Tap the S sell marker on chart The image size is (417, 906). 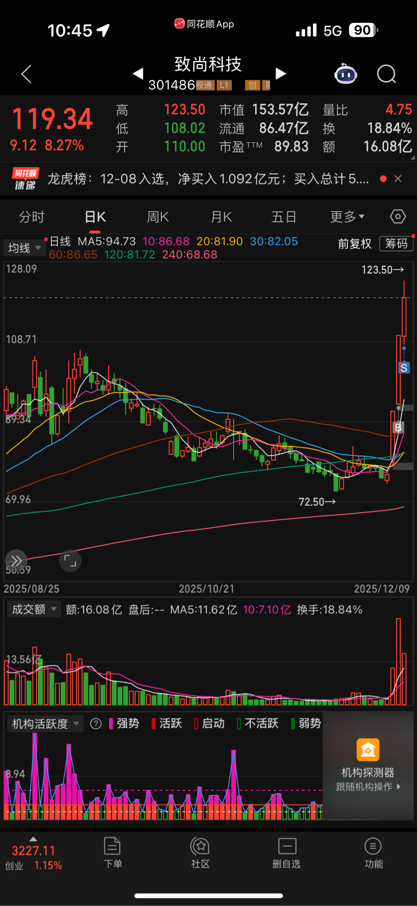(x=403, y=368)
